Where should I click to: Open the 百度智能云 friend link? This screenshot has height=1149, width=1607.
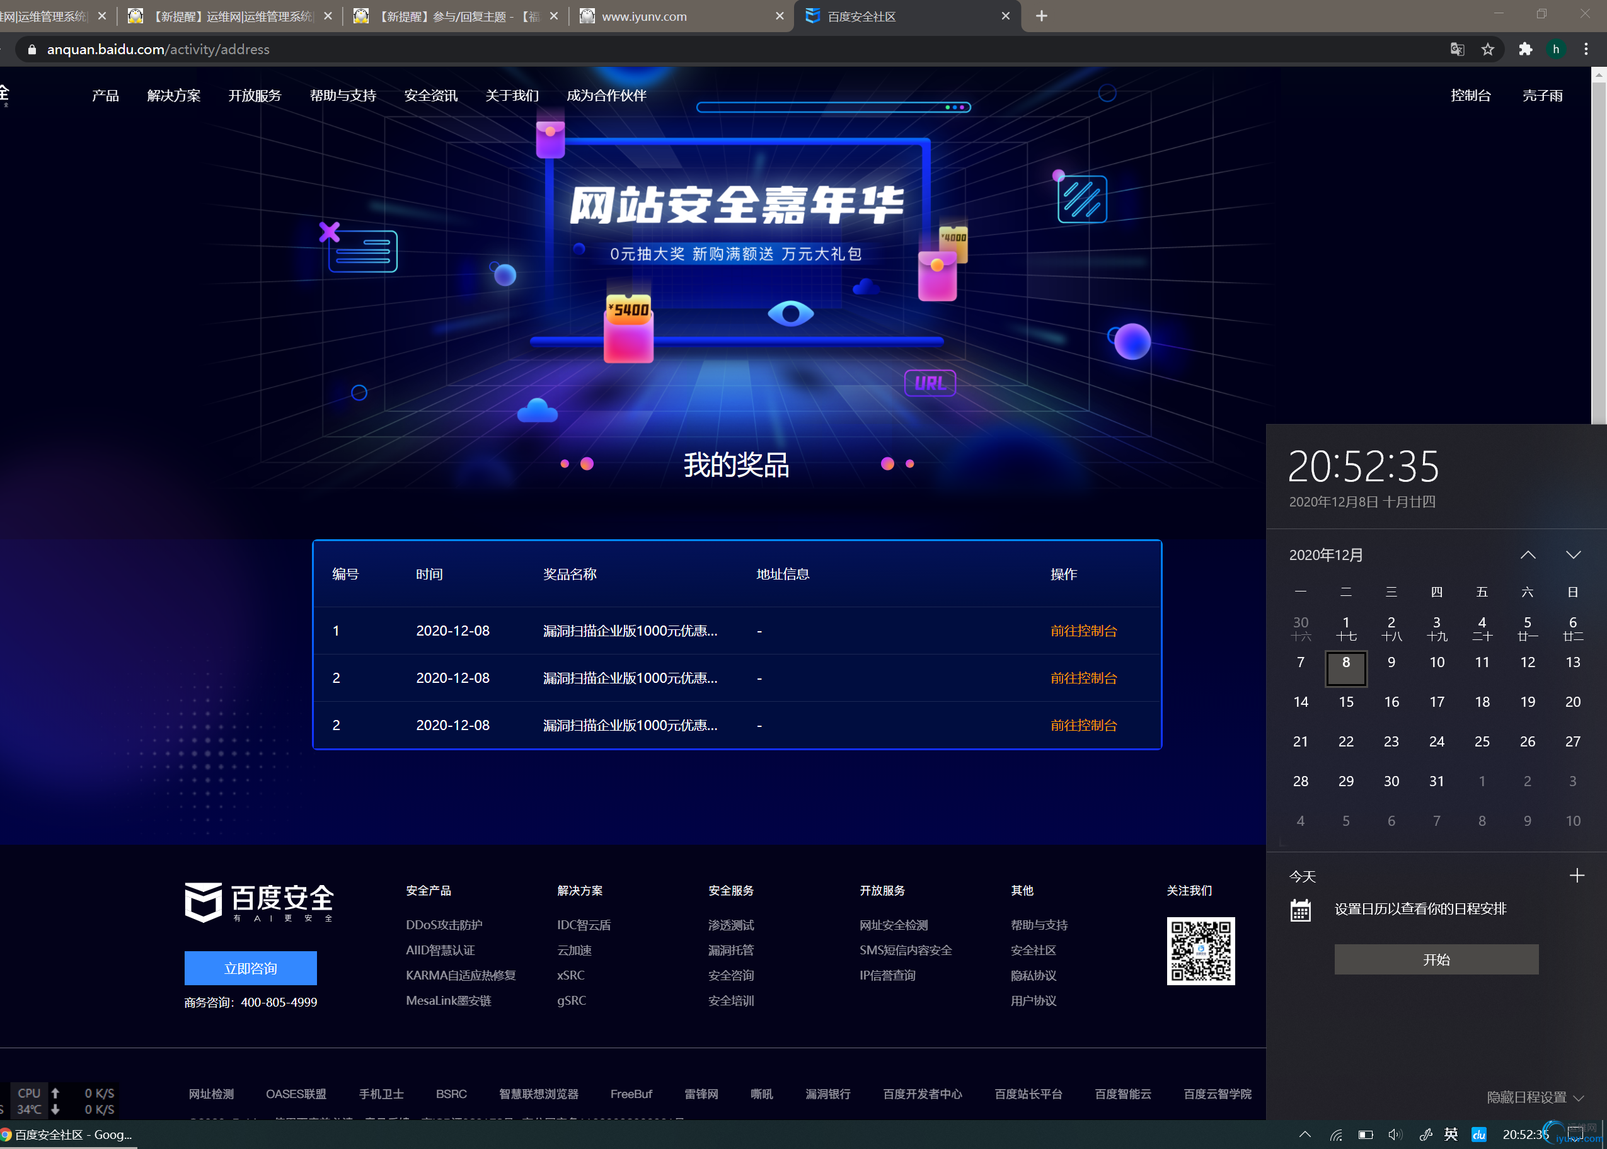point(1123,1094)
